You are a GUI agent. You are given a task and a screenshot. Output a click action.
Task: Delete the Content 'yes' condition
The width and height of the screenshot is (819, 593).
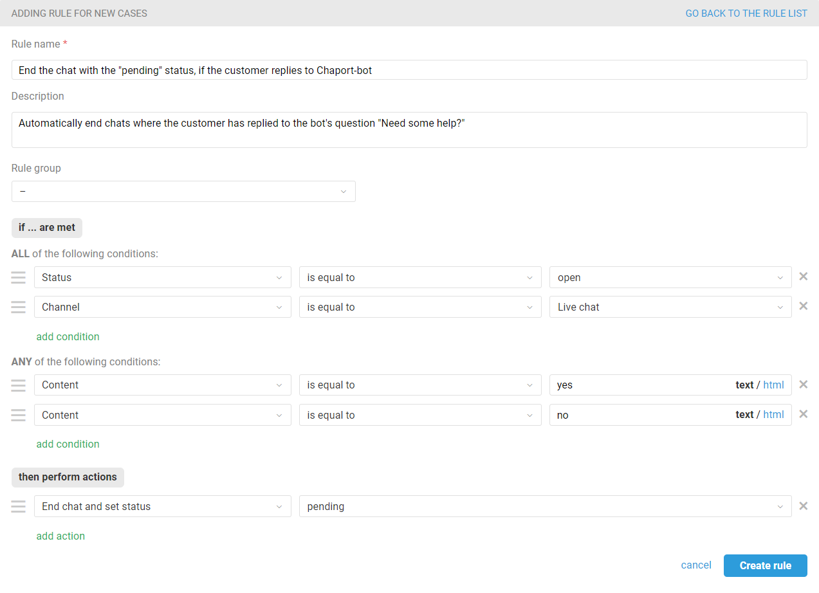(803, 385)
